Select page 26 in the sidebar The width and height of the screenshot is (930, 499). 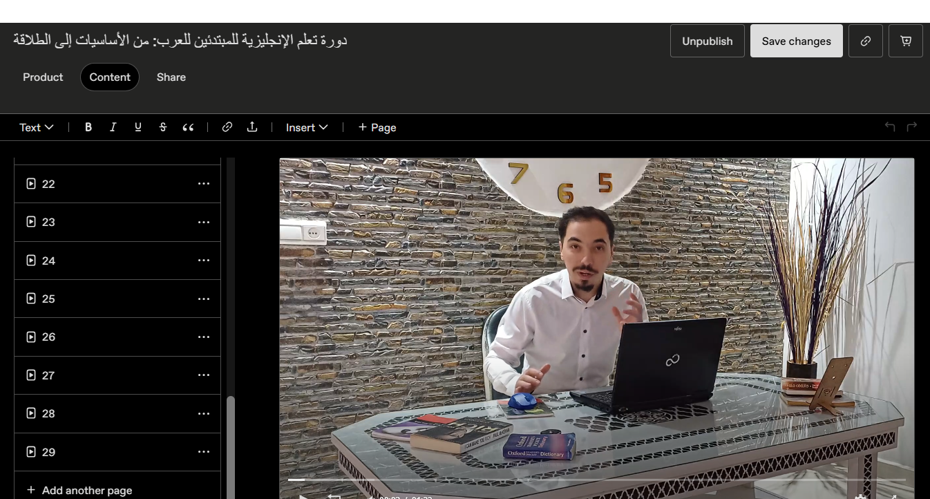click(x=117, y=337)
